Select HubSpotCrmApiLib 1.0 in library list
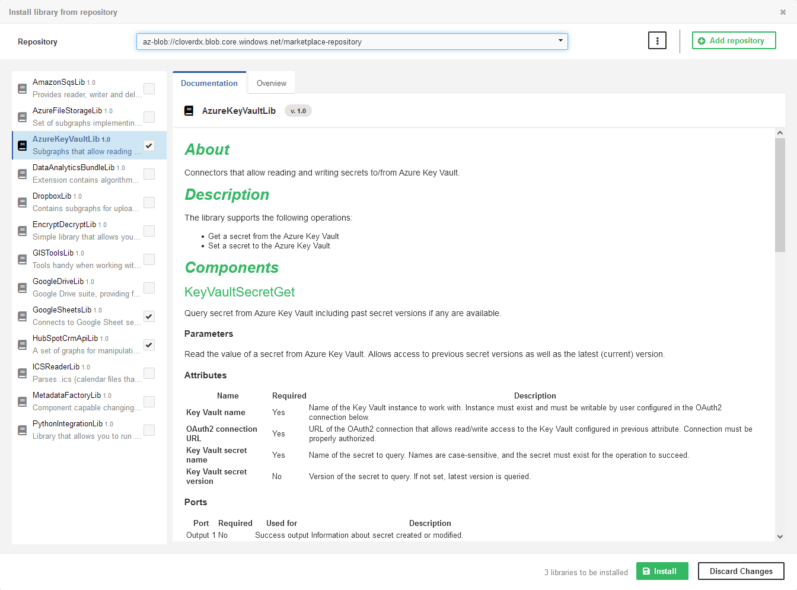The image size is (797, 590). (x=89, y=345)
